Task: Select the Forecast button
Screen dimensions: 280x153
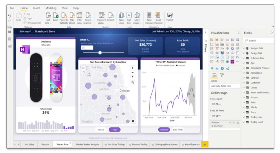Action: click(x=164, y=130)
